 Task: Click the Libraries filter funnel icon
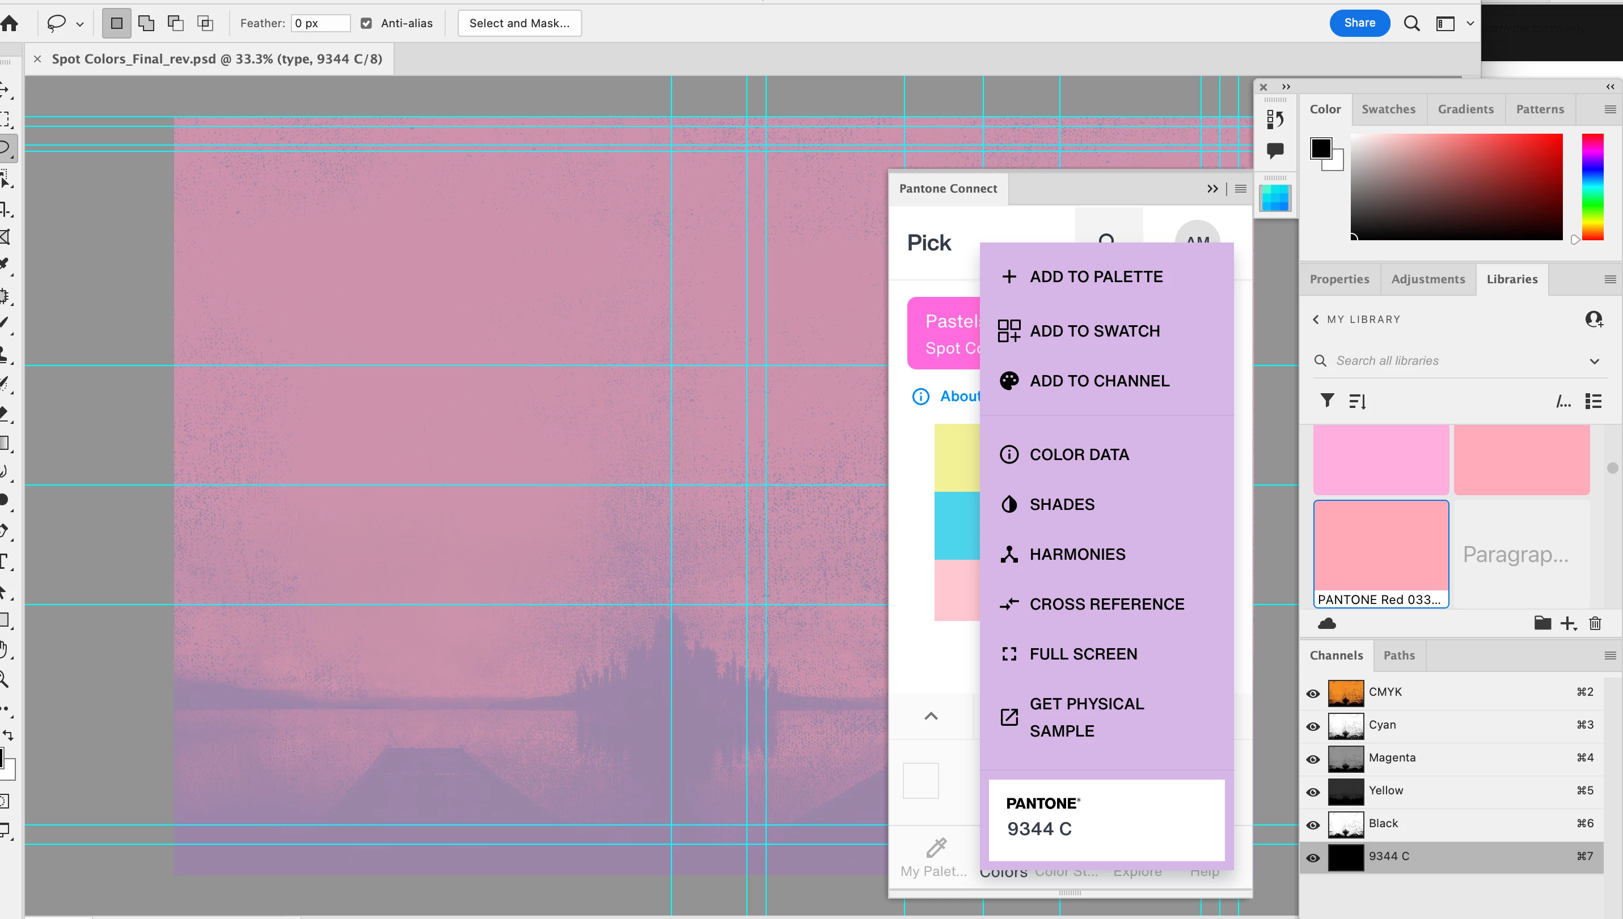point(1328,401)
